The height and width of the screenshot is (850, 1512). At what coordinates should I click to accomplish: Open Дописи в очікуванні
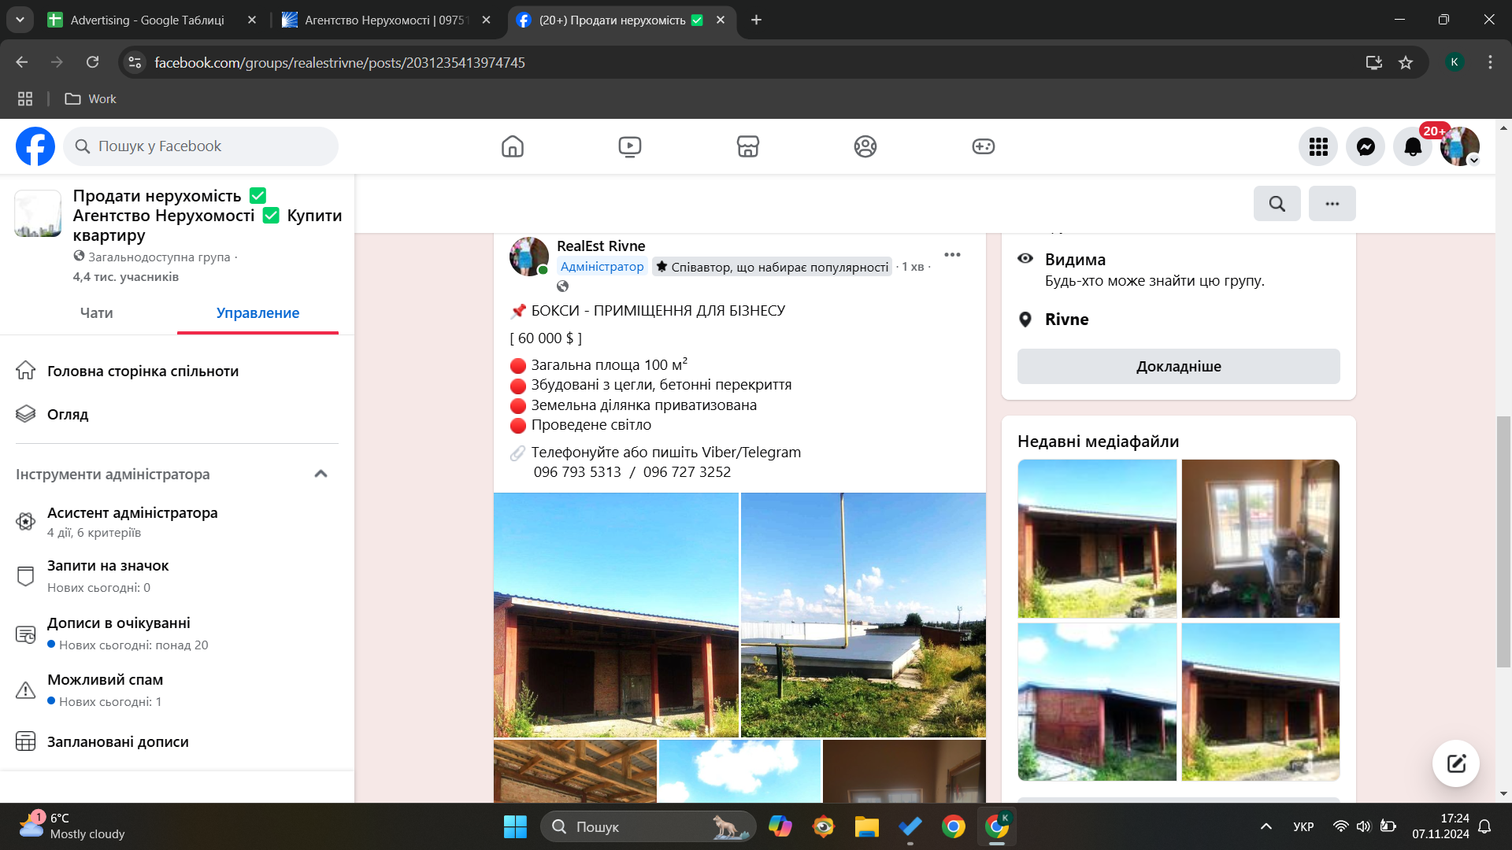coord(119,623)
